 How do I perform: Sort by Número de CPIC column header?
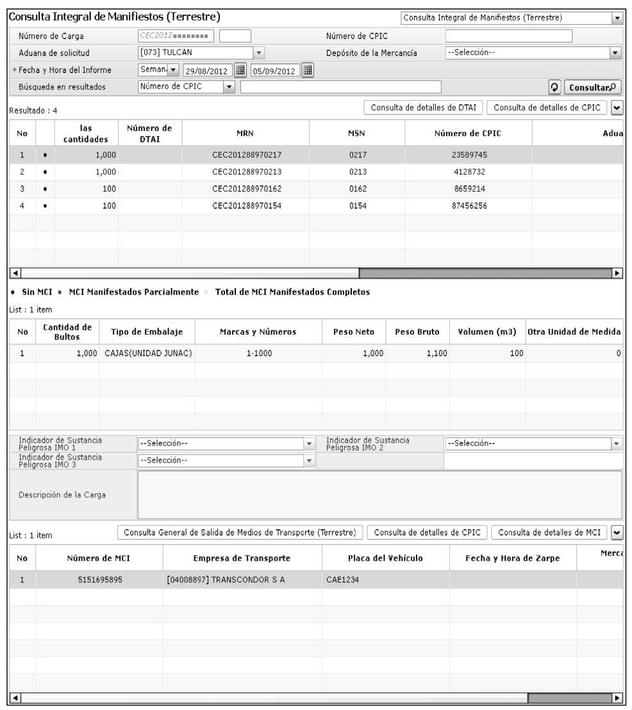pos(468,133)
